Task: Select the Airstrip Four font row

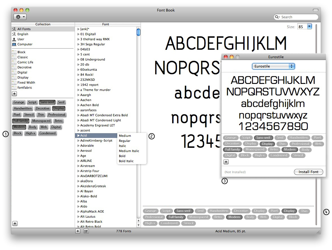Action: pyautogui.click(x=106, y=171)
